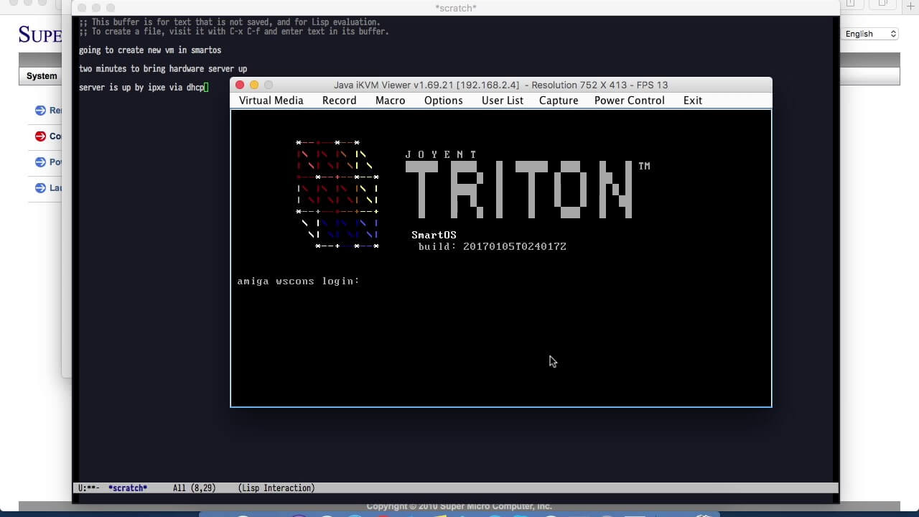The width and height of the screenshot is (919, 517).
Task: Open the English language dropdown
Action: (x=870, y=34)
